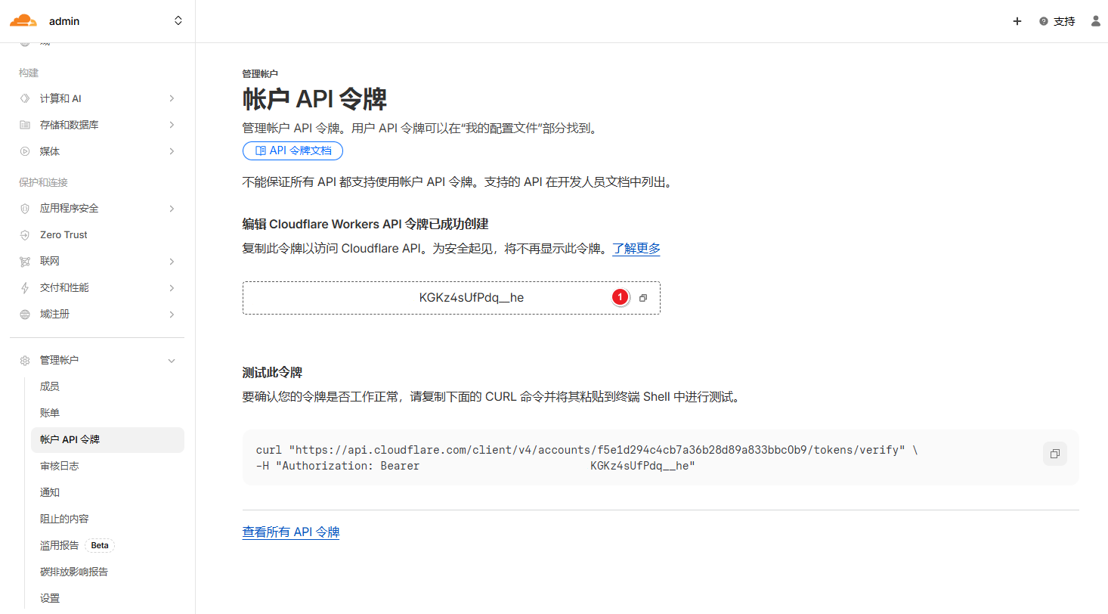Open the 支持 help menu

1057,21
